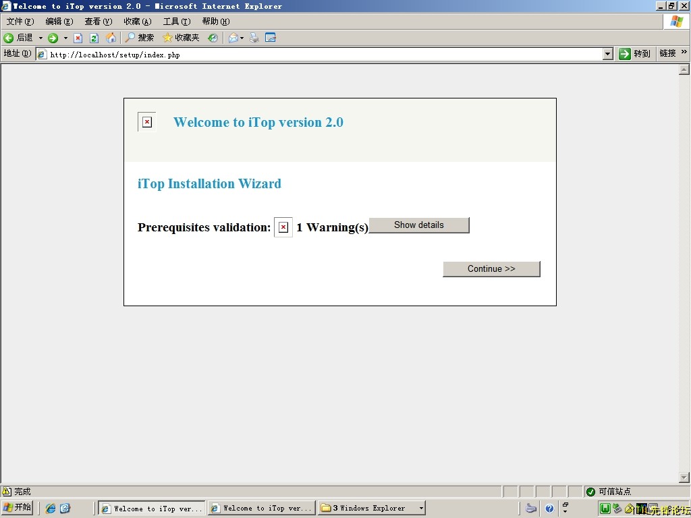
Task: Click the Prerequisites validation label
Action: 204,227
